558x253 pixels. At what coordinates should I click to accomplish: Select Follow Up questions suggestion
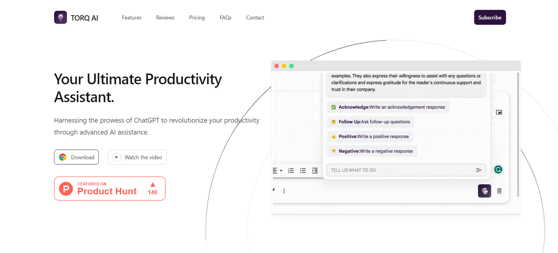pyautogui.click(x=370, y=122)
